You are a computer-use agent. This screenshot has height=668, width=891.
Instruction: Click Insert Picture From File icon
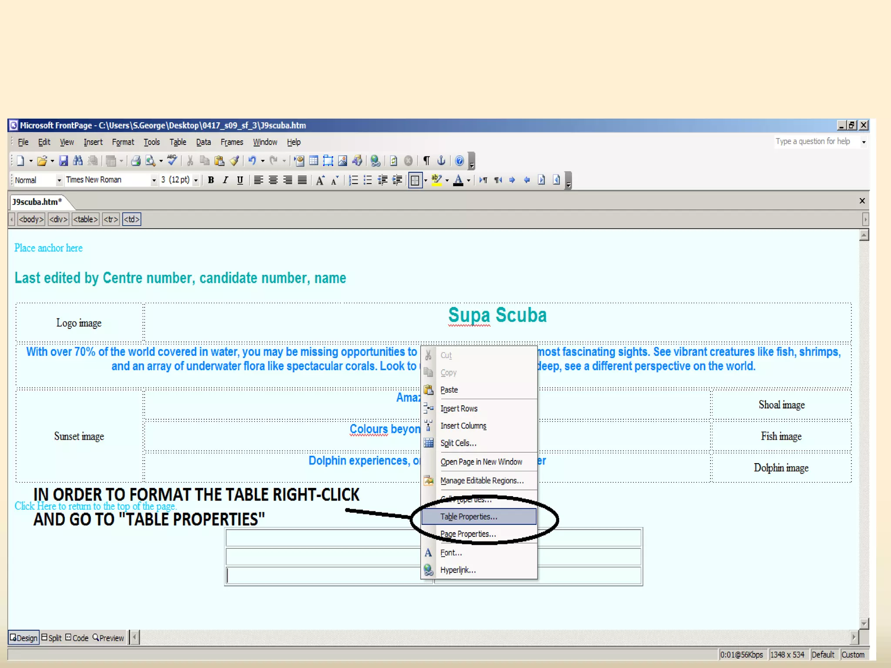tap(343, 161)
